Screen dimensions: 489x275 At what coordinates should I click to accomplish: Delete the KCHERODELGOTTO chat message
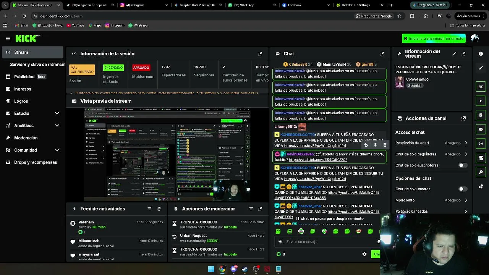tap(385, 145)
